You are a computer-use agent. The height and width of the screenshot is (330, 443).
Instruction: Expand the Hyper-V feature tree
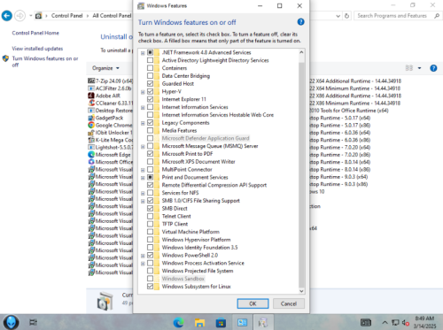coord(143,92)
